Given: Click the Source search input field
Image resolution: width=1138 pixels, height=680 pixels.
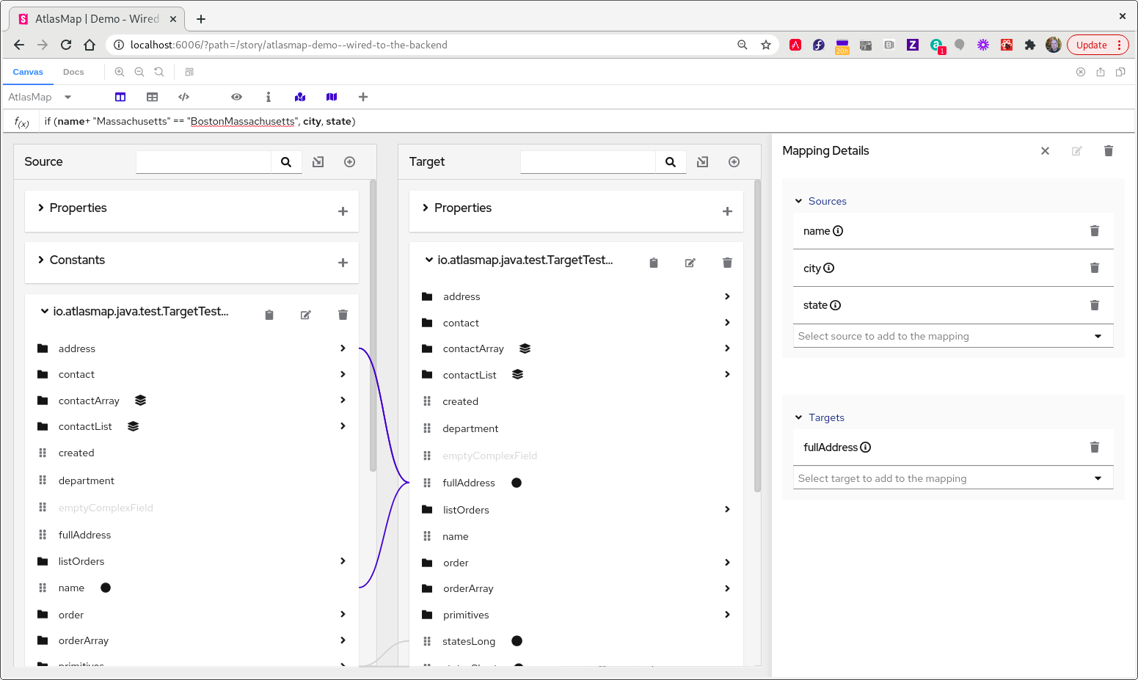Looking at the screenshot, I should [x=203, y=162].
